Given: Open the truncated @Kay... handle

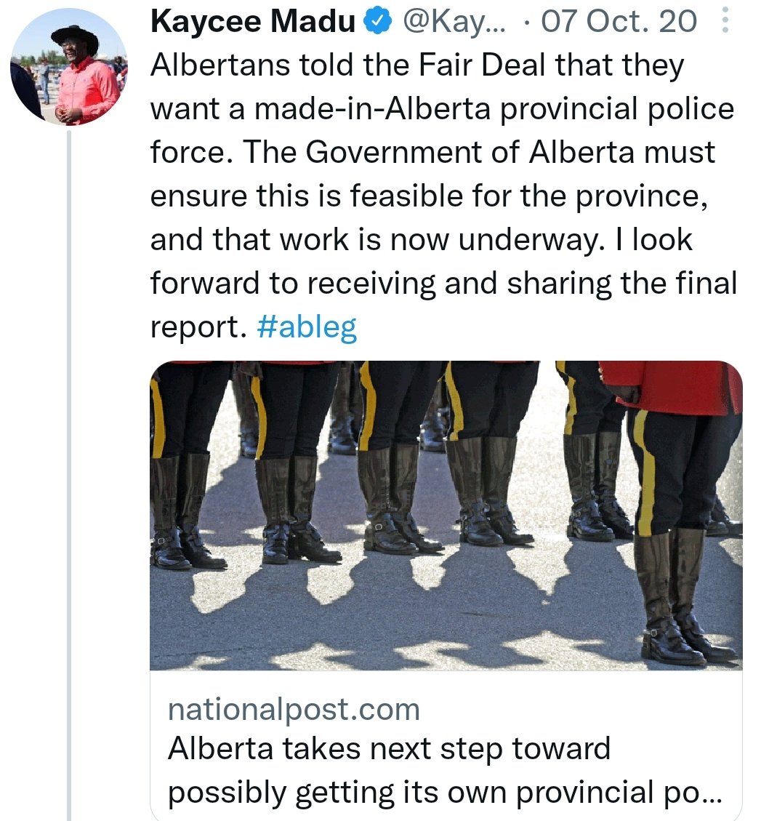Looking at the screenshot, I should click(x=454, y=22).
